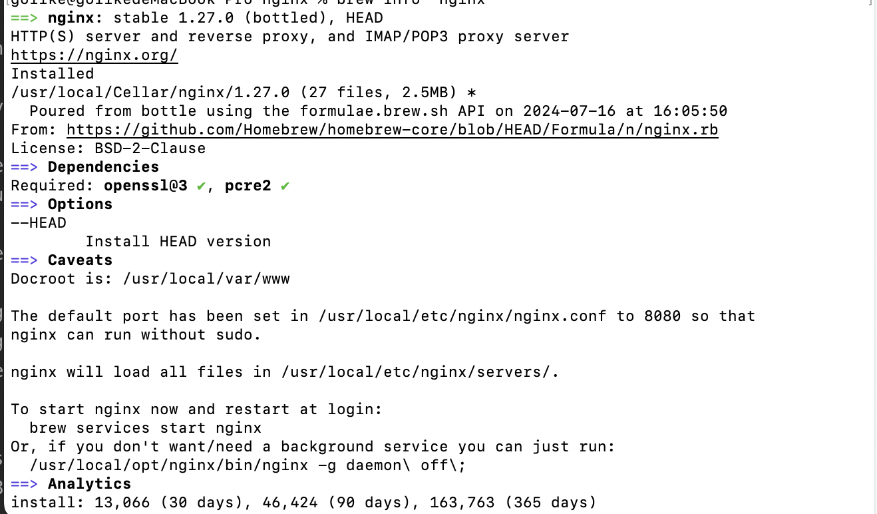Click the --HEAD option text

pos(39,223)
